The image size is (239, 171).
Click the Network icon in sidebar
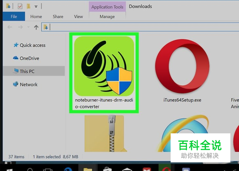pyautogui.click(x=16, y=84)
